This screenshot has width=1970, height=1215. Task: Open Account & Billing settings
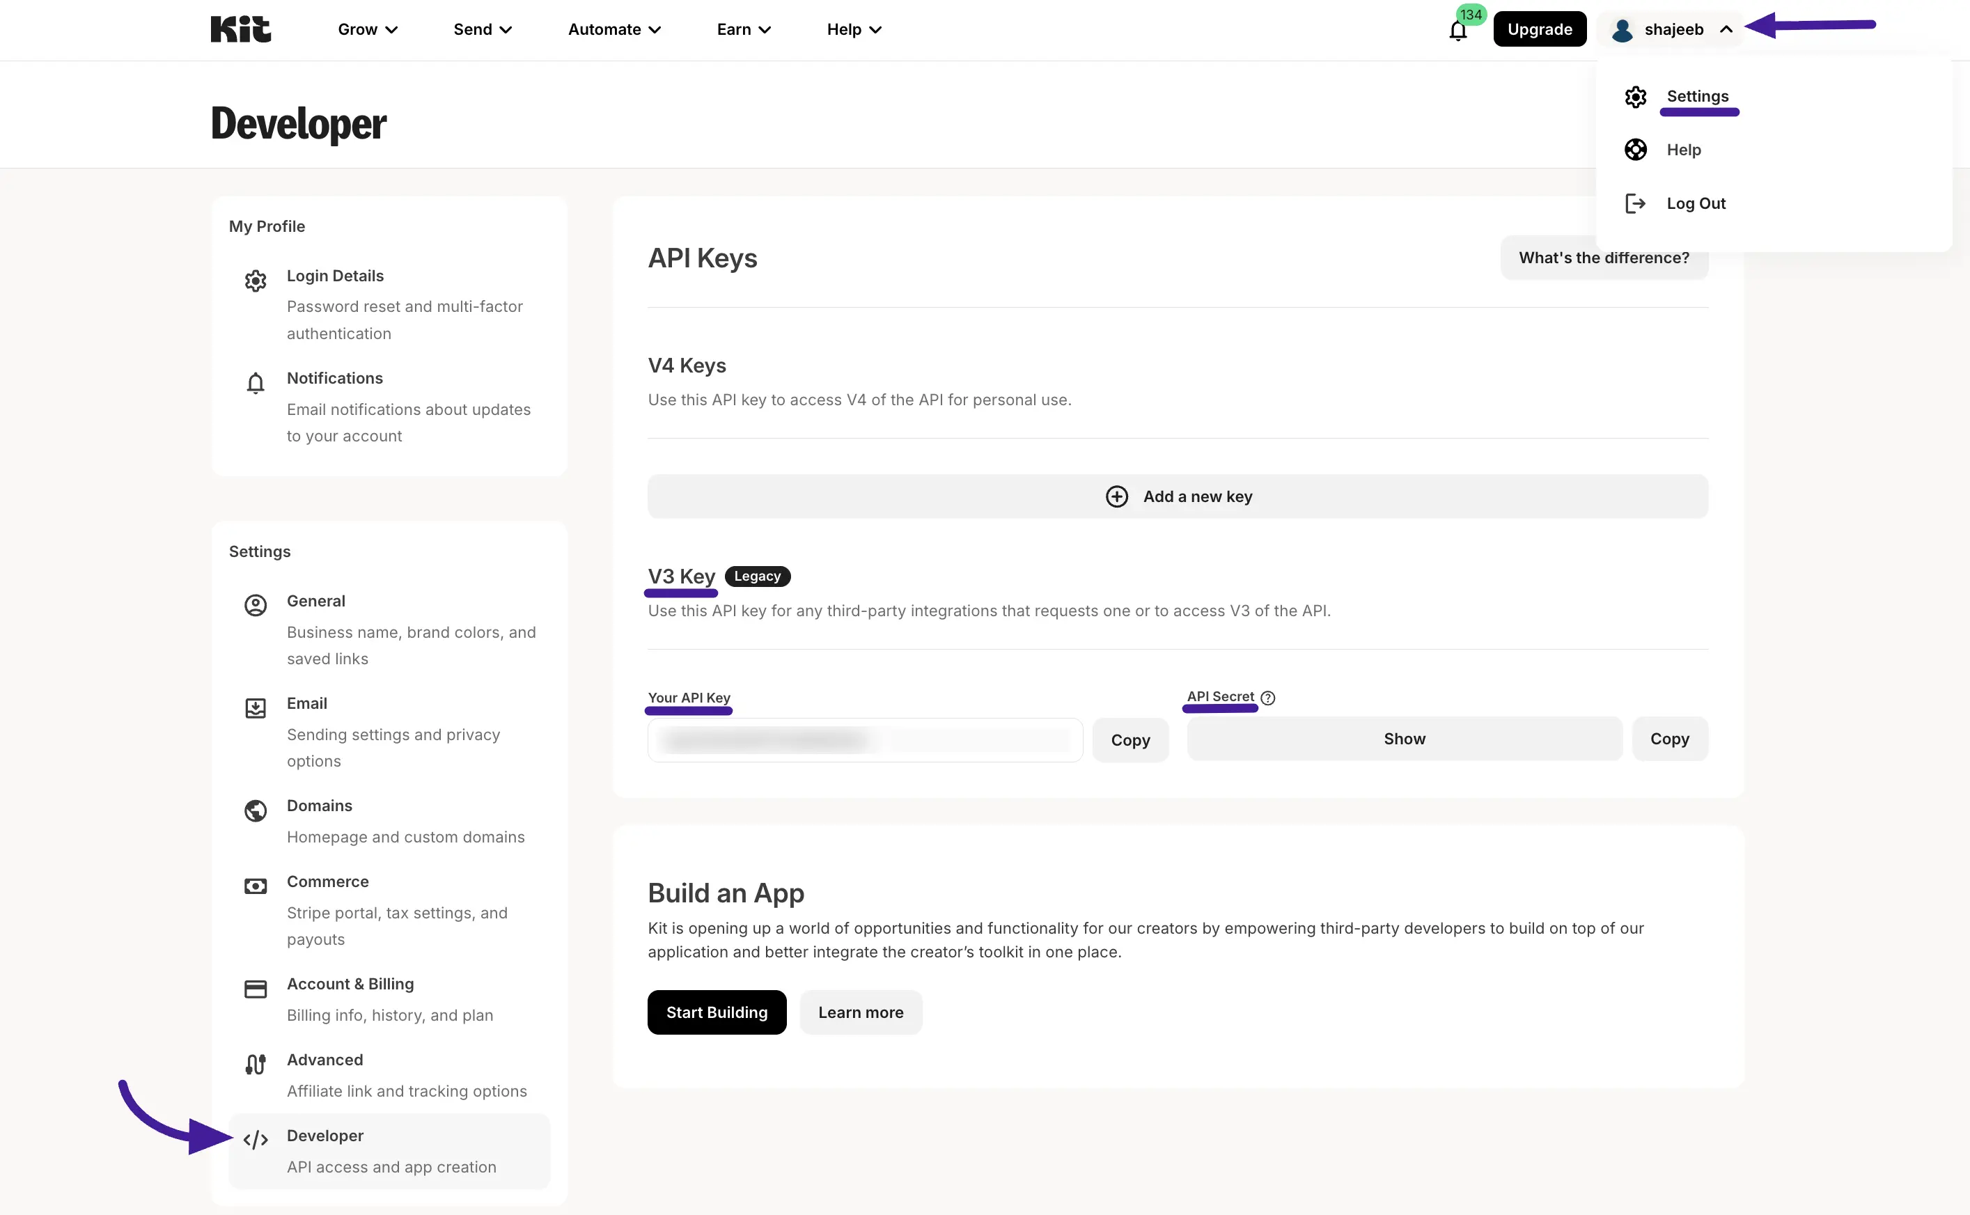point(390,999)
